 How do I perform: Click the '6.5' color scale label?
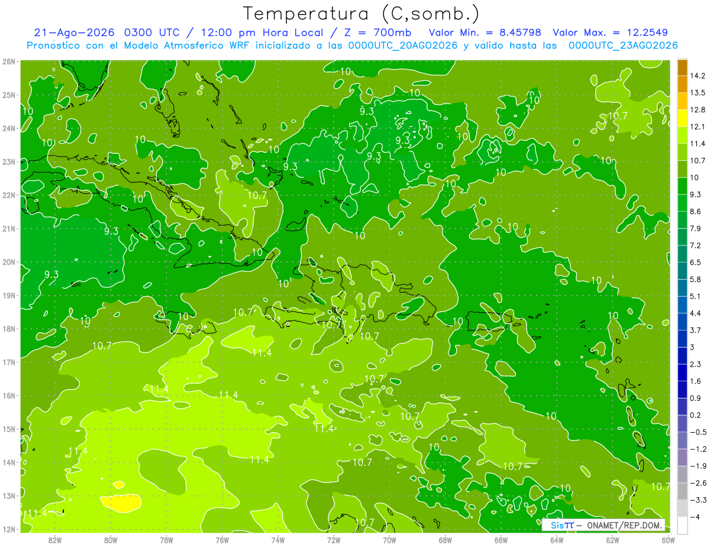pyautogui.click(x=696, y=262)
